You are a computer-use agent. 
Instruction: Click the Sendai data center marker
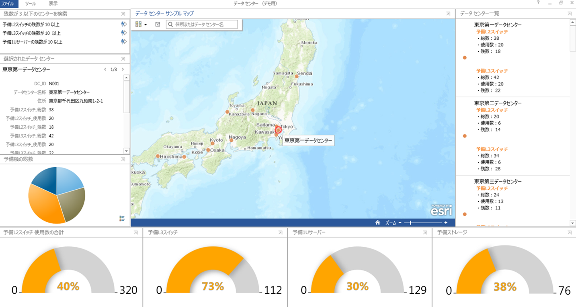[x=297, y=76]
